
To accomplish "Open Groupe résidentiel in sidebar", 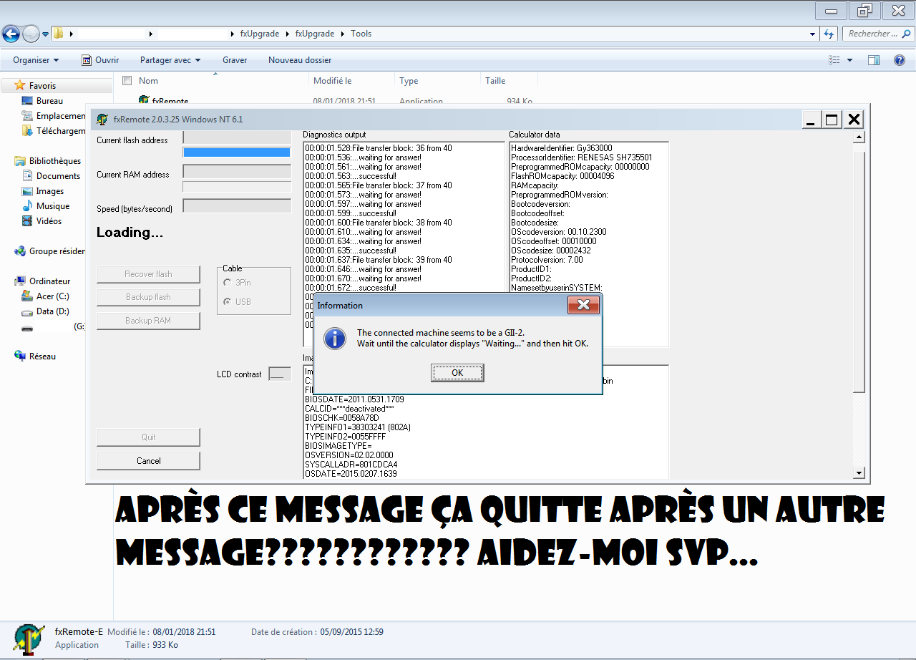I will [x=57, y=251].
